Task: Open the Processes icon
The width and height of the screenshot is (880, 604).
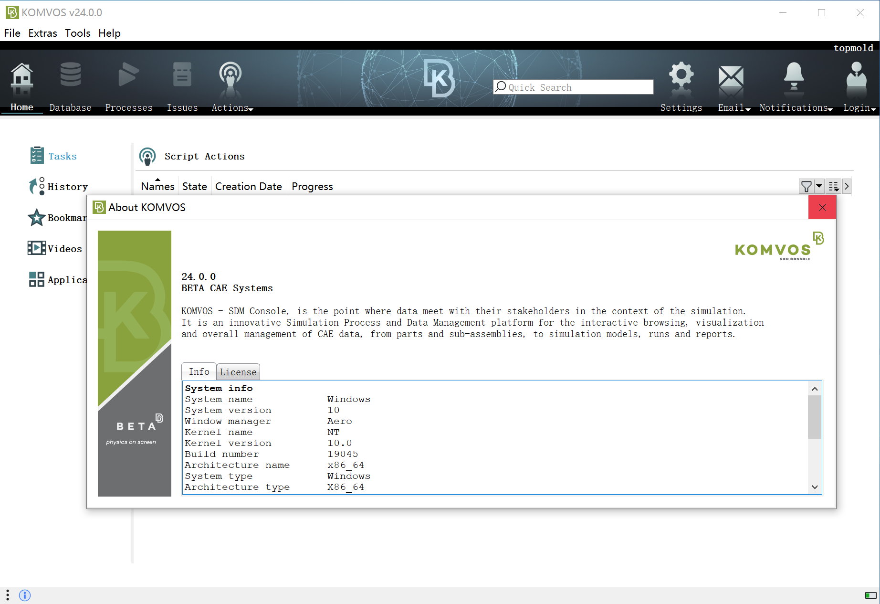Action: pyautogui.click(x=128, y=74)
